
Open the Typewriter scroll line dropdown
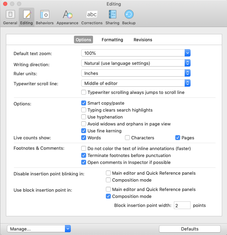(136, 83)
